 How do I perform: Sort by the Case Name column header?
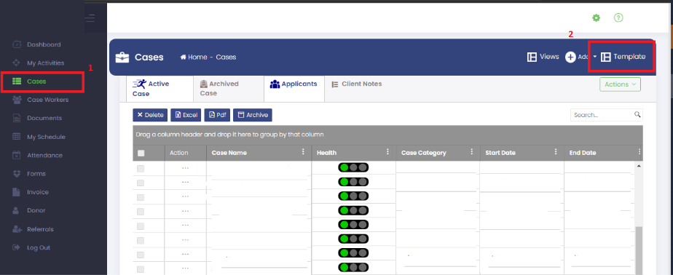coord(229,153)
